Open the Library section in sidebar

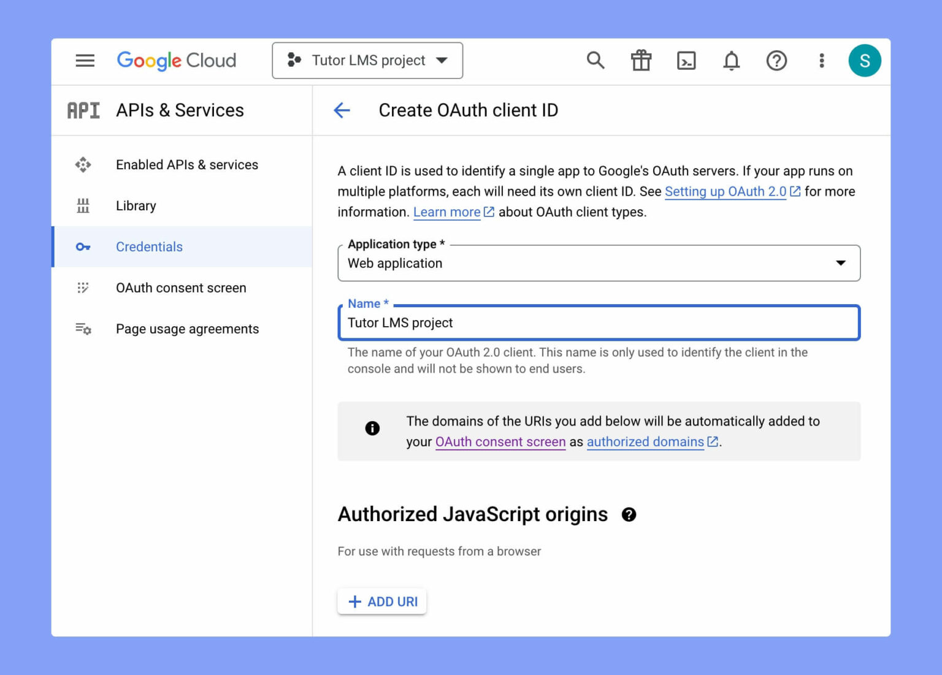[x=136, y=205]
